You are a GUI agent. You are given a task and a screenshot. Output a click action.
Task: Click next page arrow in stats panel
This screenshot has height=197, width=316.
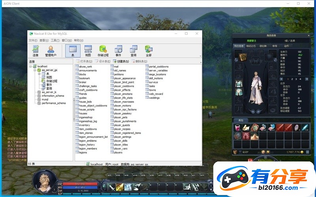coord(307,79)
